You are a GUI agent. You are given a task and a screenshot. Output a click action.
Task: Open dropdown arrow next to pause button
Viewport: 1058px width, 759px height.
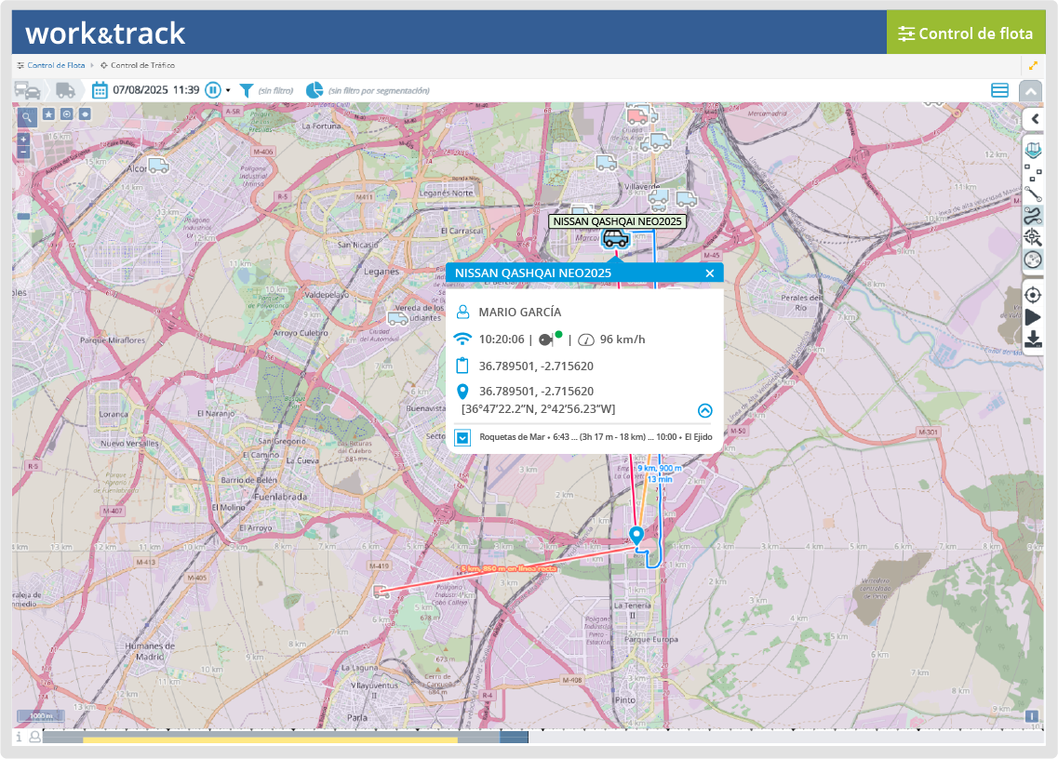[228, 91]
